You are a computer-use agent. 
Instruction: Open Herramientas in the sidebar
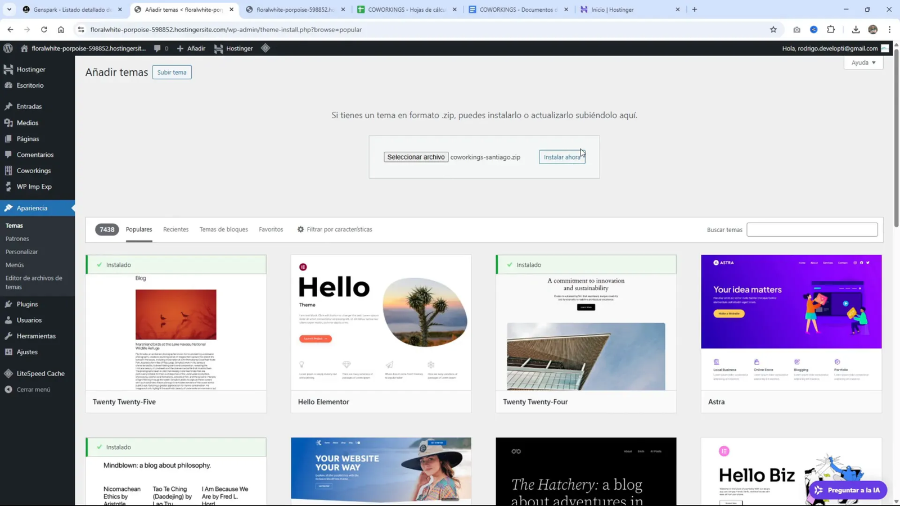point(37,336)
